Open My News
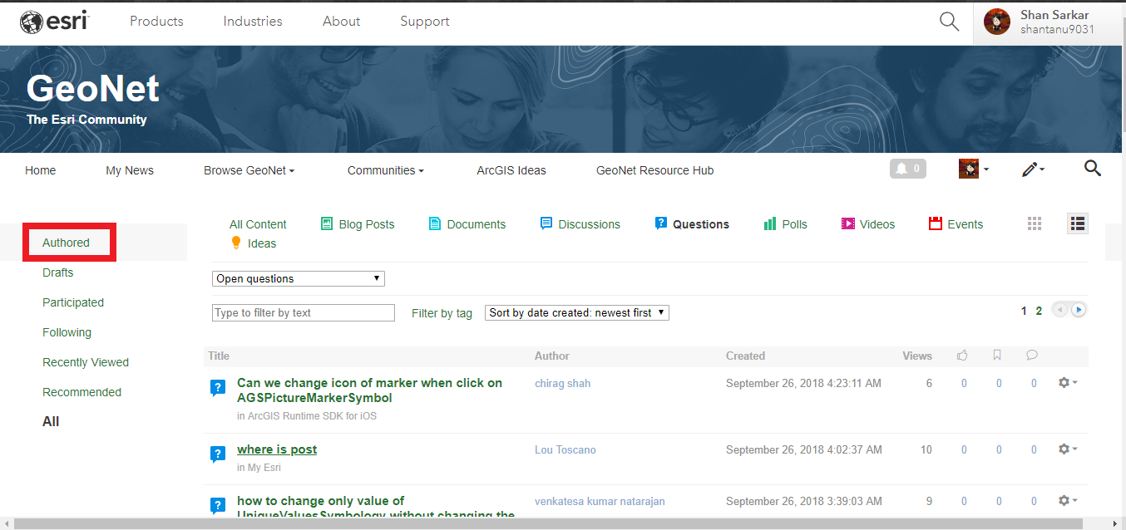The image size is (1126, 530). [x=130, y=170]
